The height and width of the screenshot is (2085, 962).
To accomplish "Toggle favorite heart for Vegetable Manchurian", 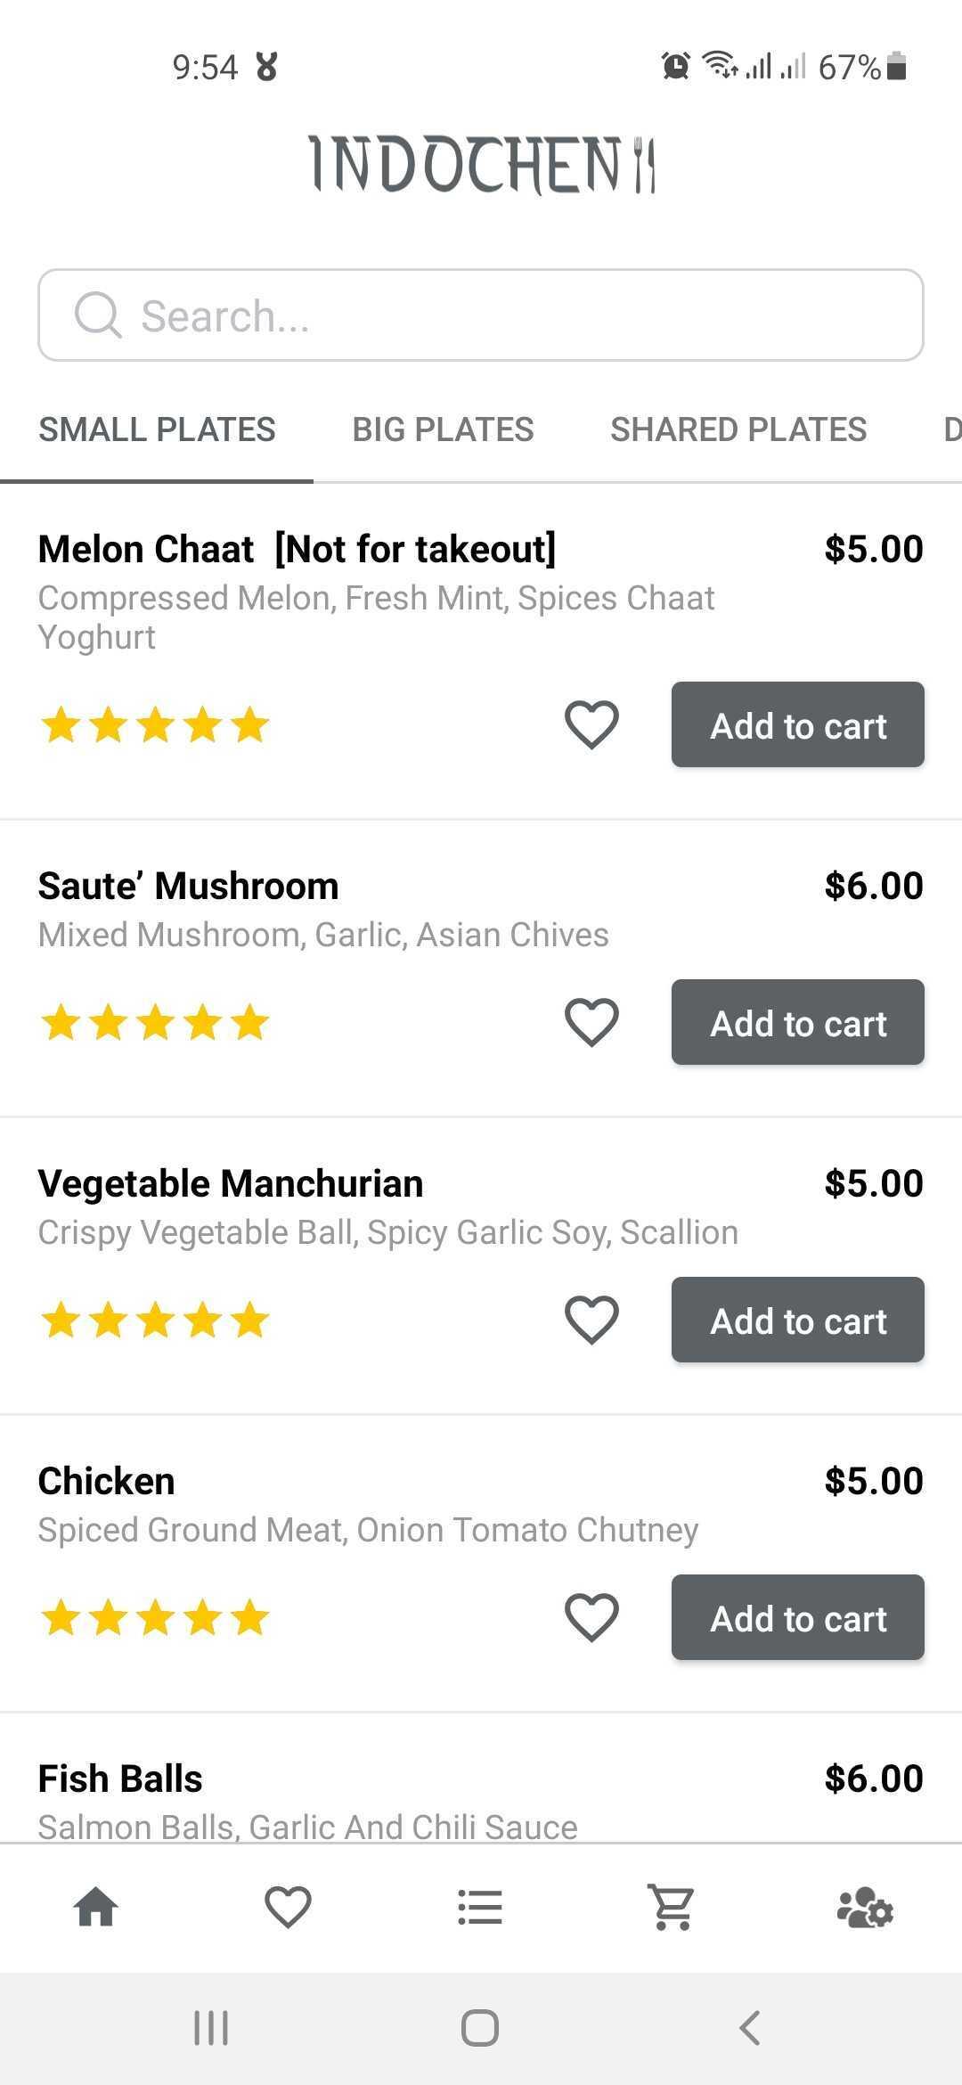I will [x=591, y=1320].
